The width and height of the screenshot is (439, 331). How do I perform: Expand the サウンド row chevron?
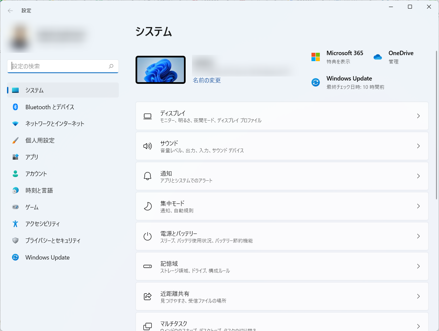(418, 146)
